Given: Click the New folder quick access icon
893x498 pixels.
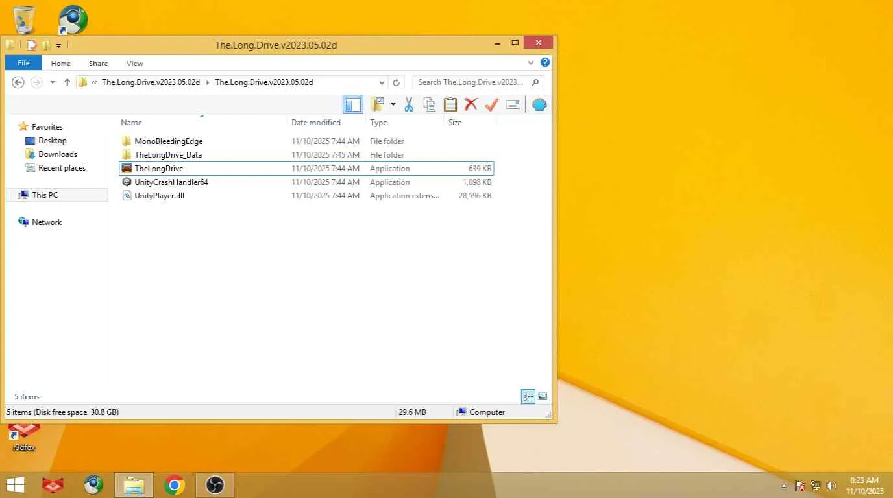Looking at the screenshot, I should point(45,45).
